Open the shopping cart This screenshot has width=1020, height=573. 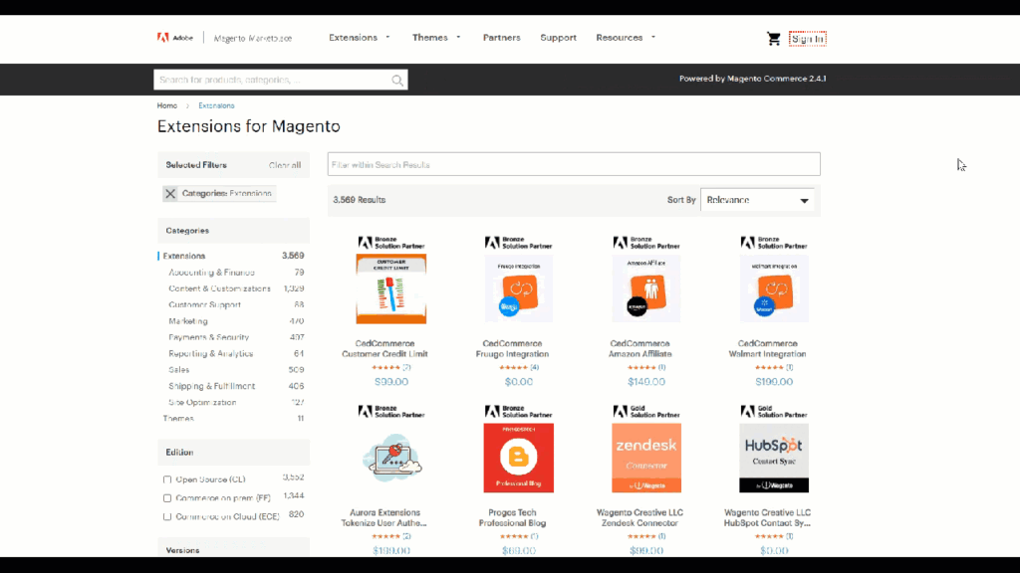[x=773, y=39]
